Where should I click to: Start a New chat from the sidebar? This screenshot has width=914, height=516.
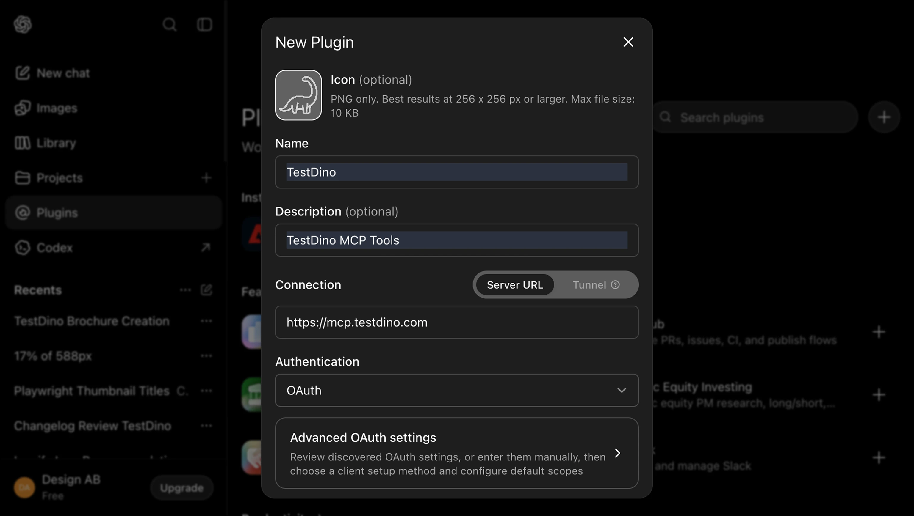tap(114, 73)
